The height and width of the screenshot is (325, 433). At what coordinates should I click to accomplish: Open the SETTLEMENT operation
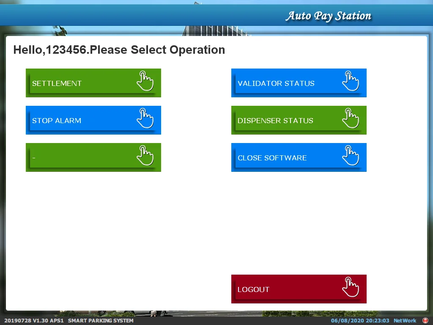93,83
